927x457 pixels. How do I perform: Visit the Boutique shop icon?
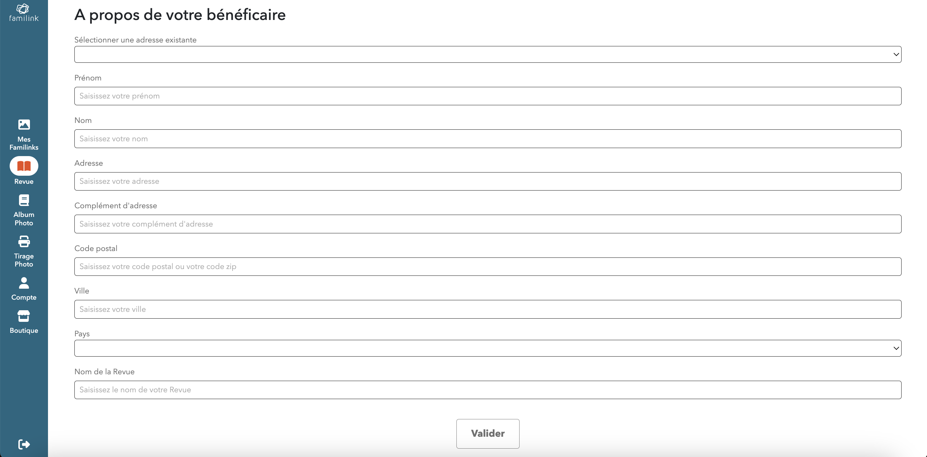(24, 316)
